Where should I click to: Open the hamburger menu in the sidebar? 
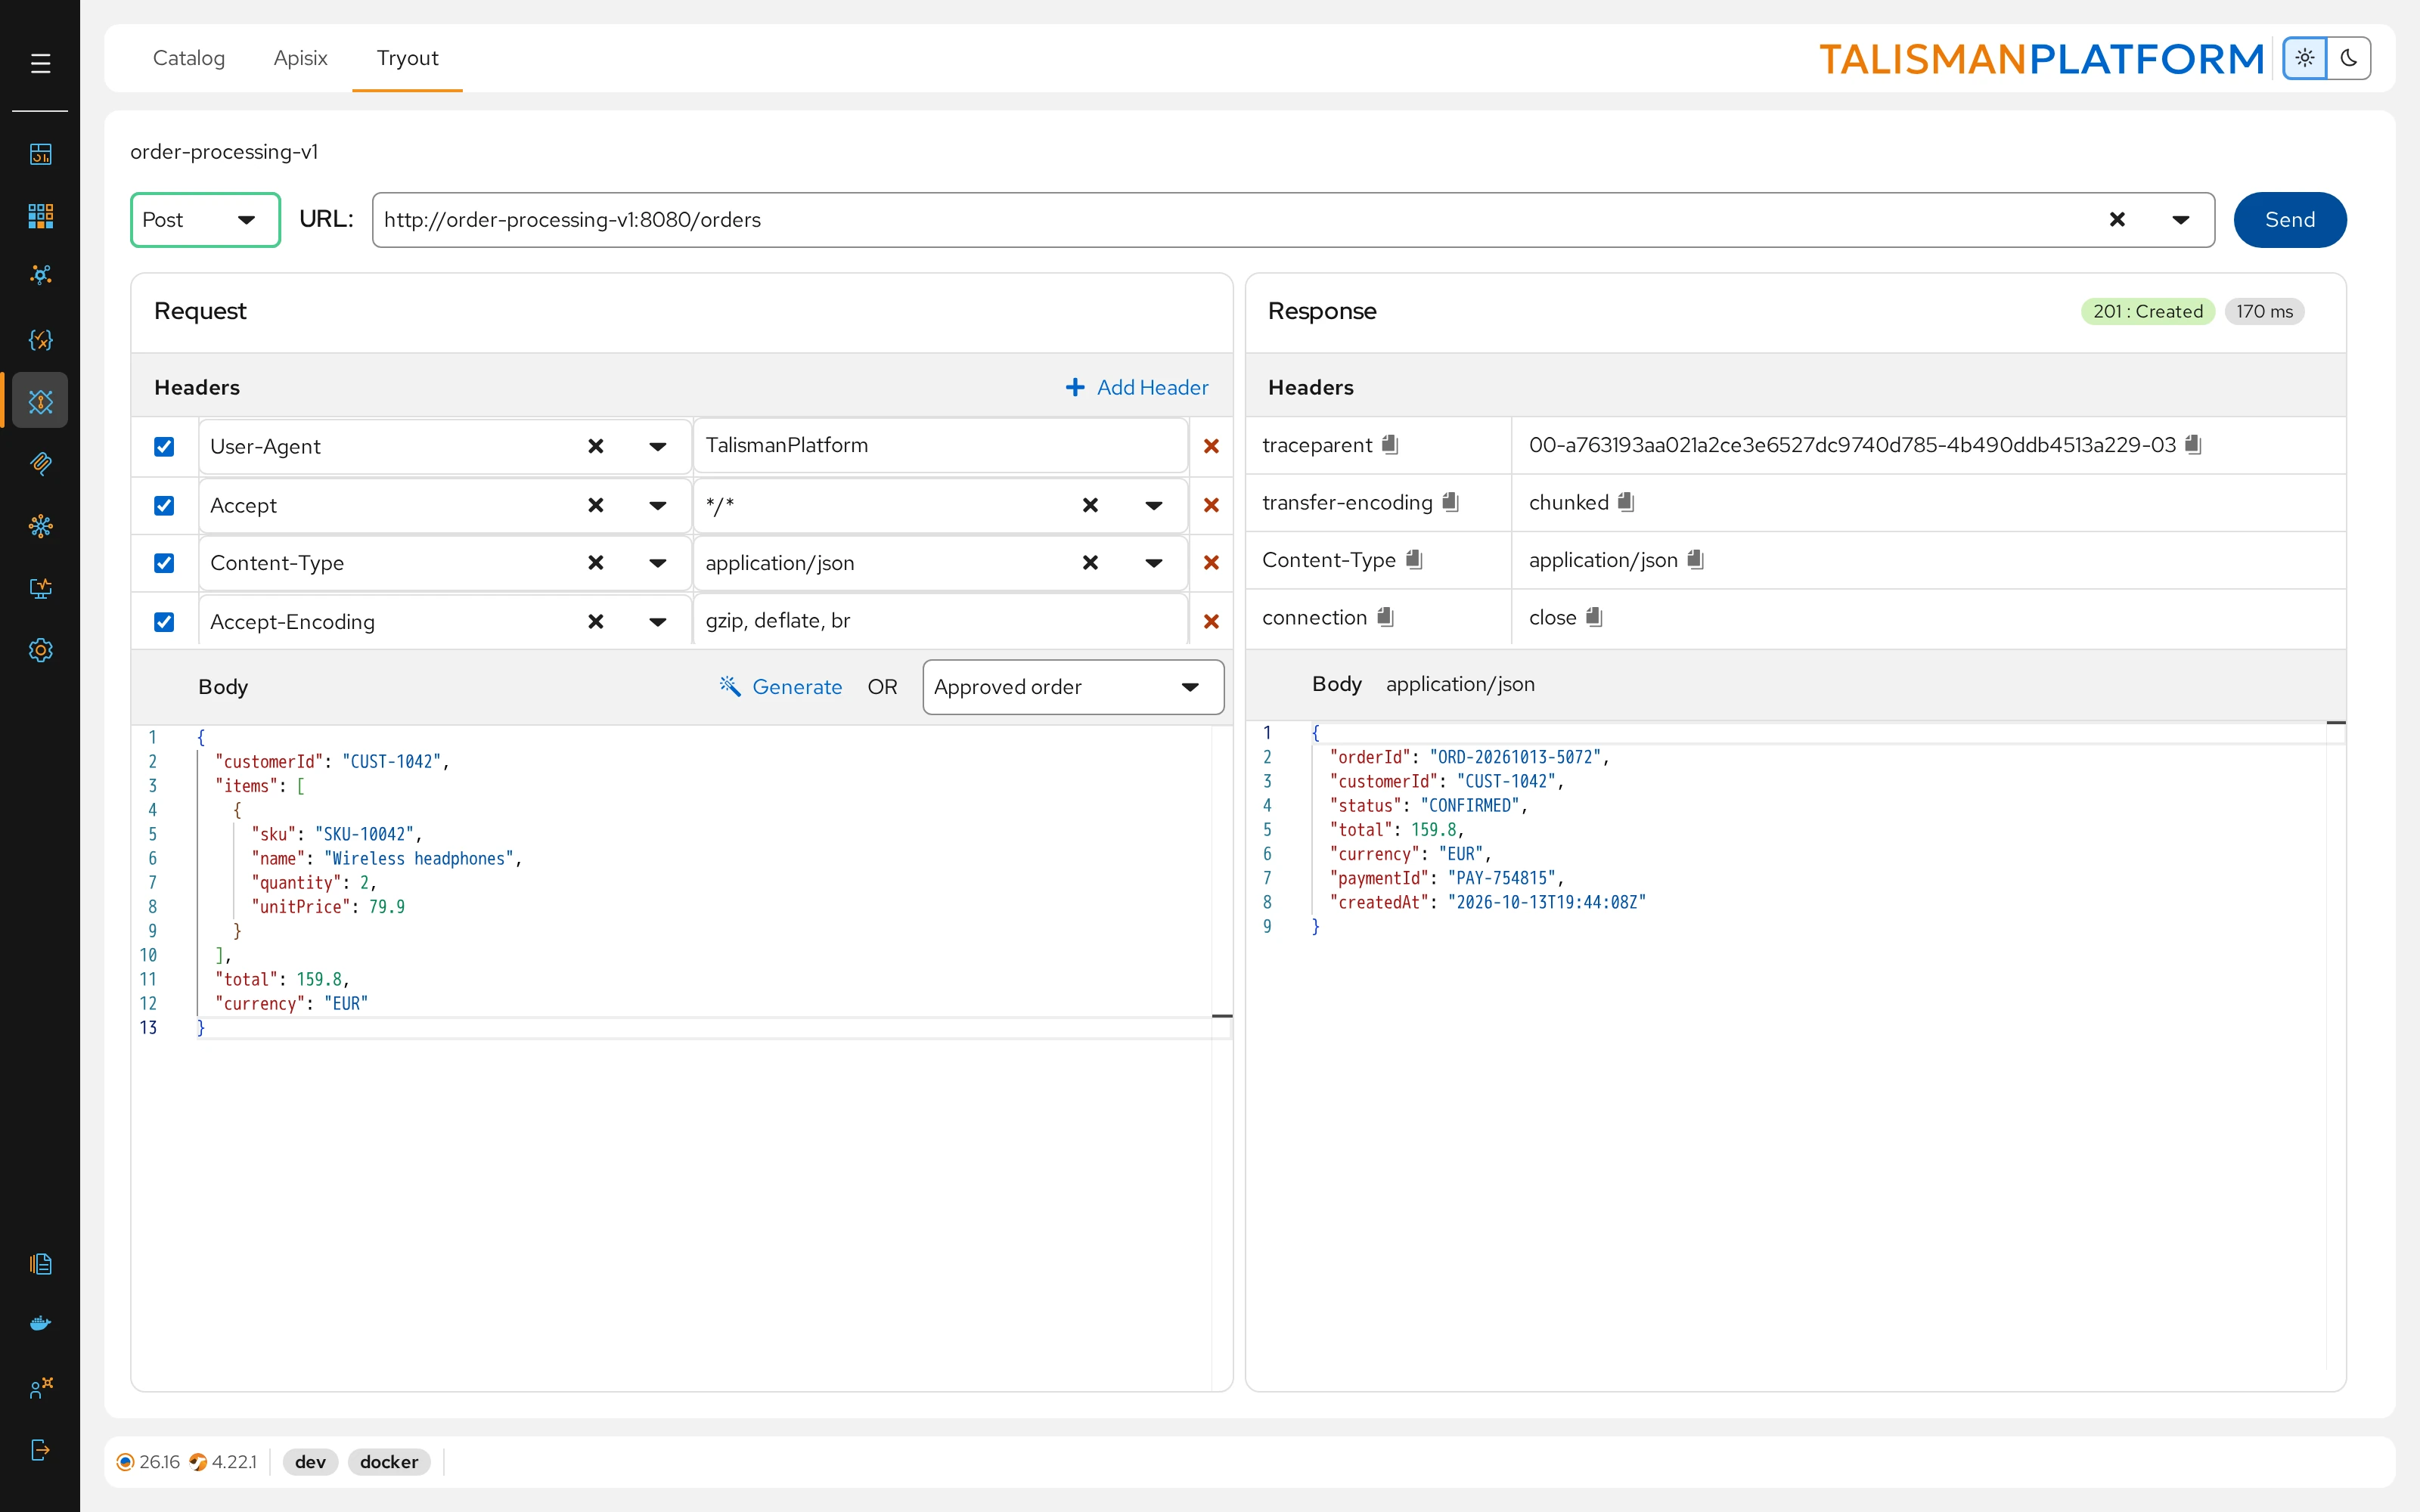point(40,64)
